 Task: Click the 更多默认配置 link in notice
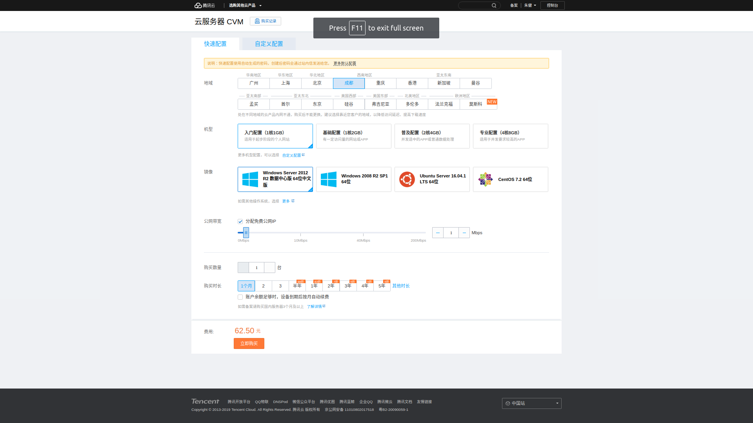click(345, 63)
